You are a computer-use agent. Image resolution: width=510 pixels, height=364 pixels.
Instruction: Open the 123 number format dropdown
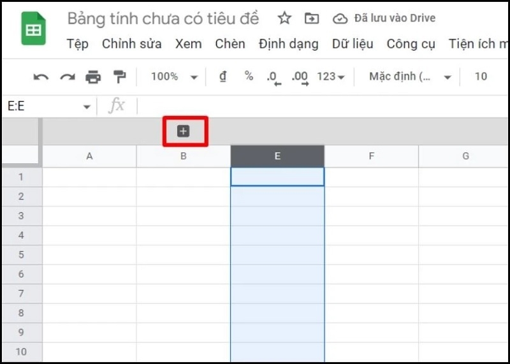coord(331,76)
